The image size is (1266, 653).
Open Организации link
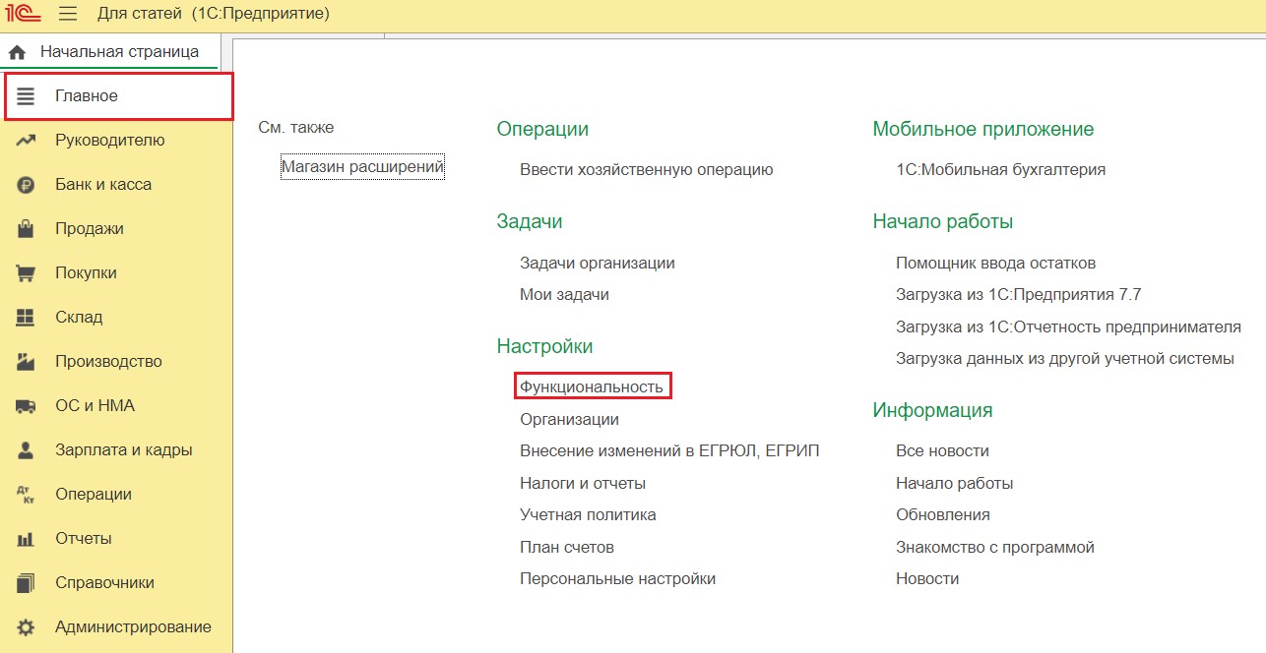click(570, 419)
